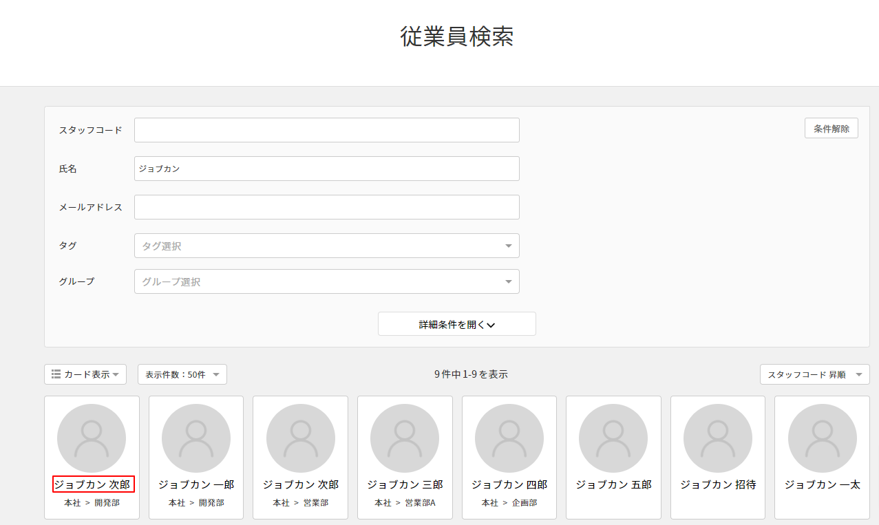
Task: Click the ジョブカン 一太 avatar icon
Action: (822, 438)
